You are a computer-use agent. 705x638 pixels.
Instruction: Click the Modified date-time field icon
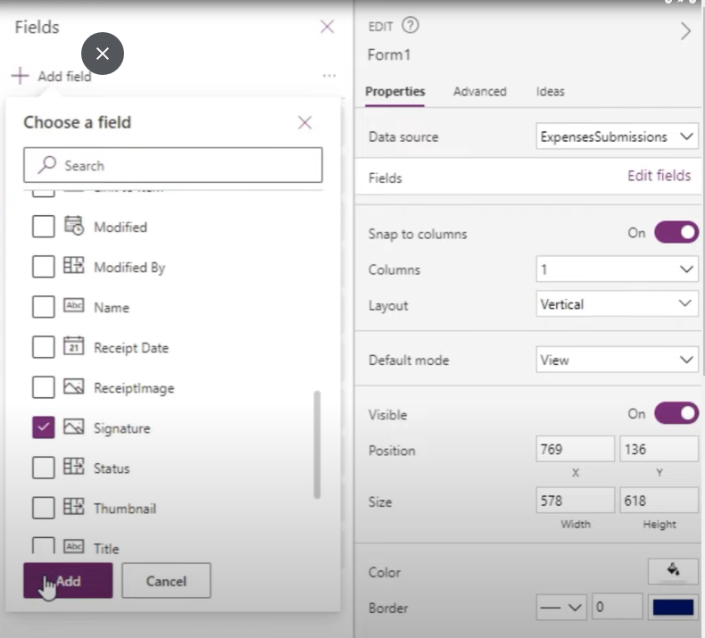tap(74, 226)
